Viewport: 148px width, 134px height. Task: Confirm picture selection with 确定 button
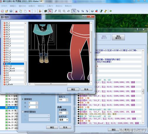(73, 90)
